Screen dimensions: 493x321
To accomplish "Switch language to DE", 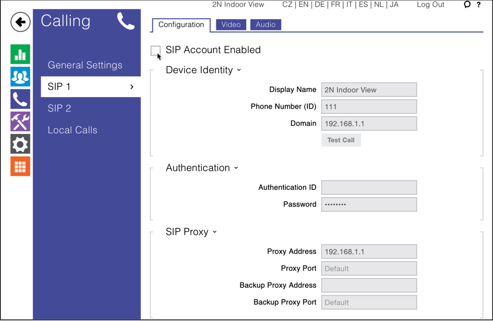I will [x=320, y=5].
